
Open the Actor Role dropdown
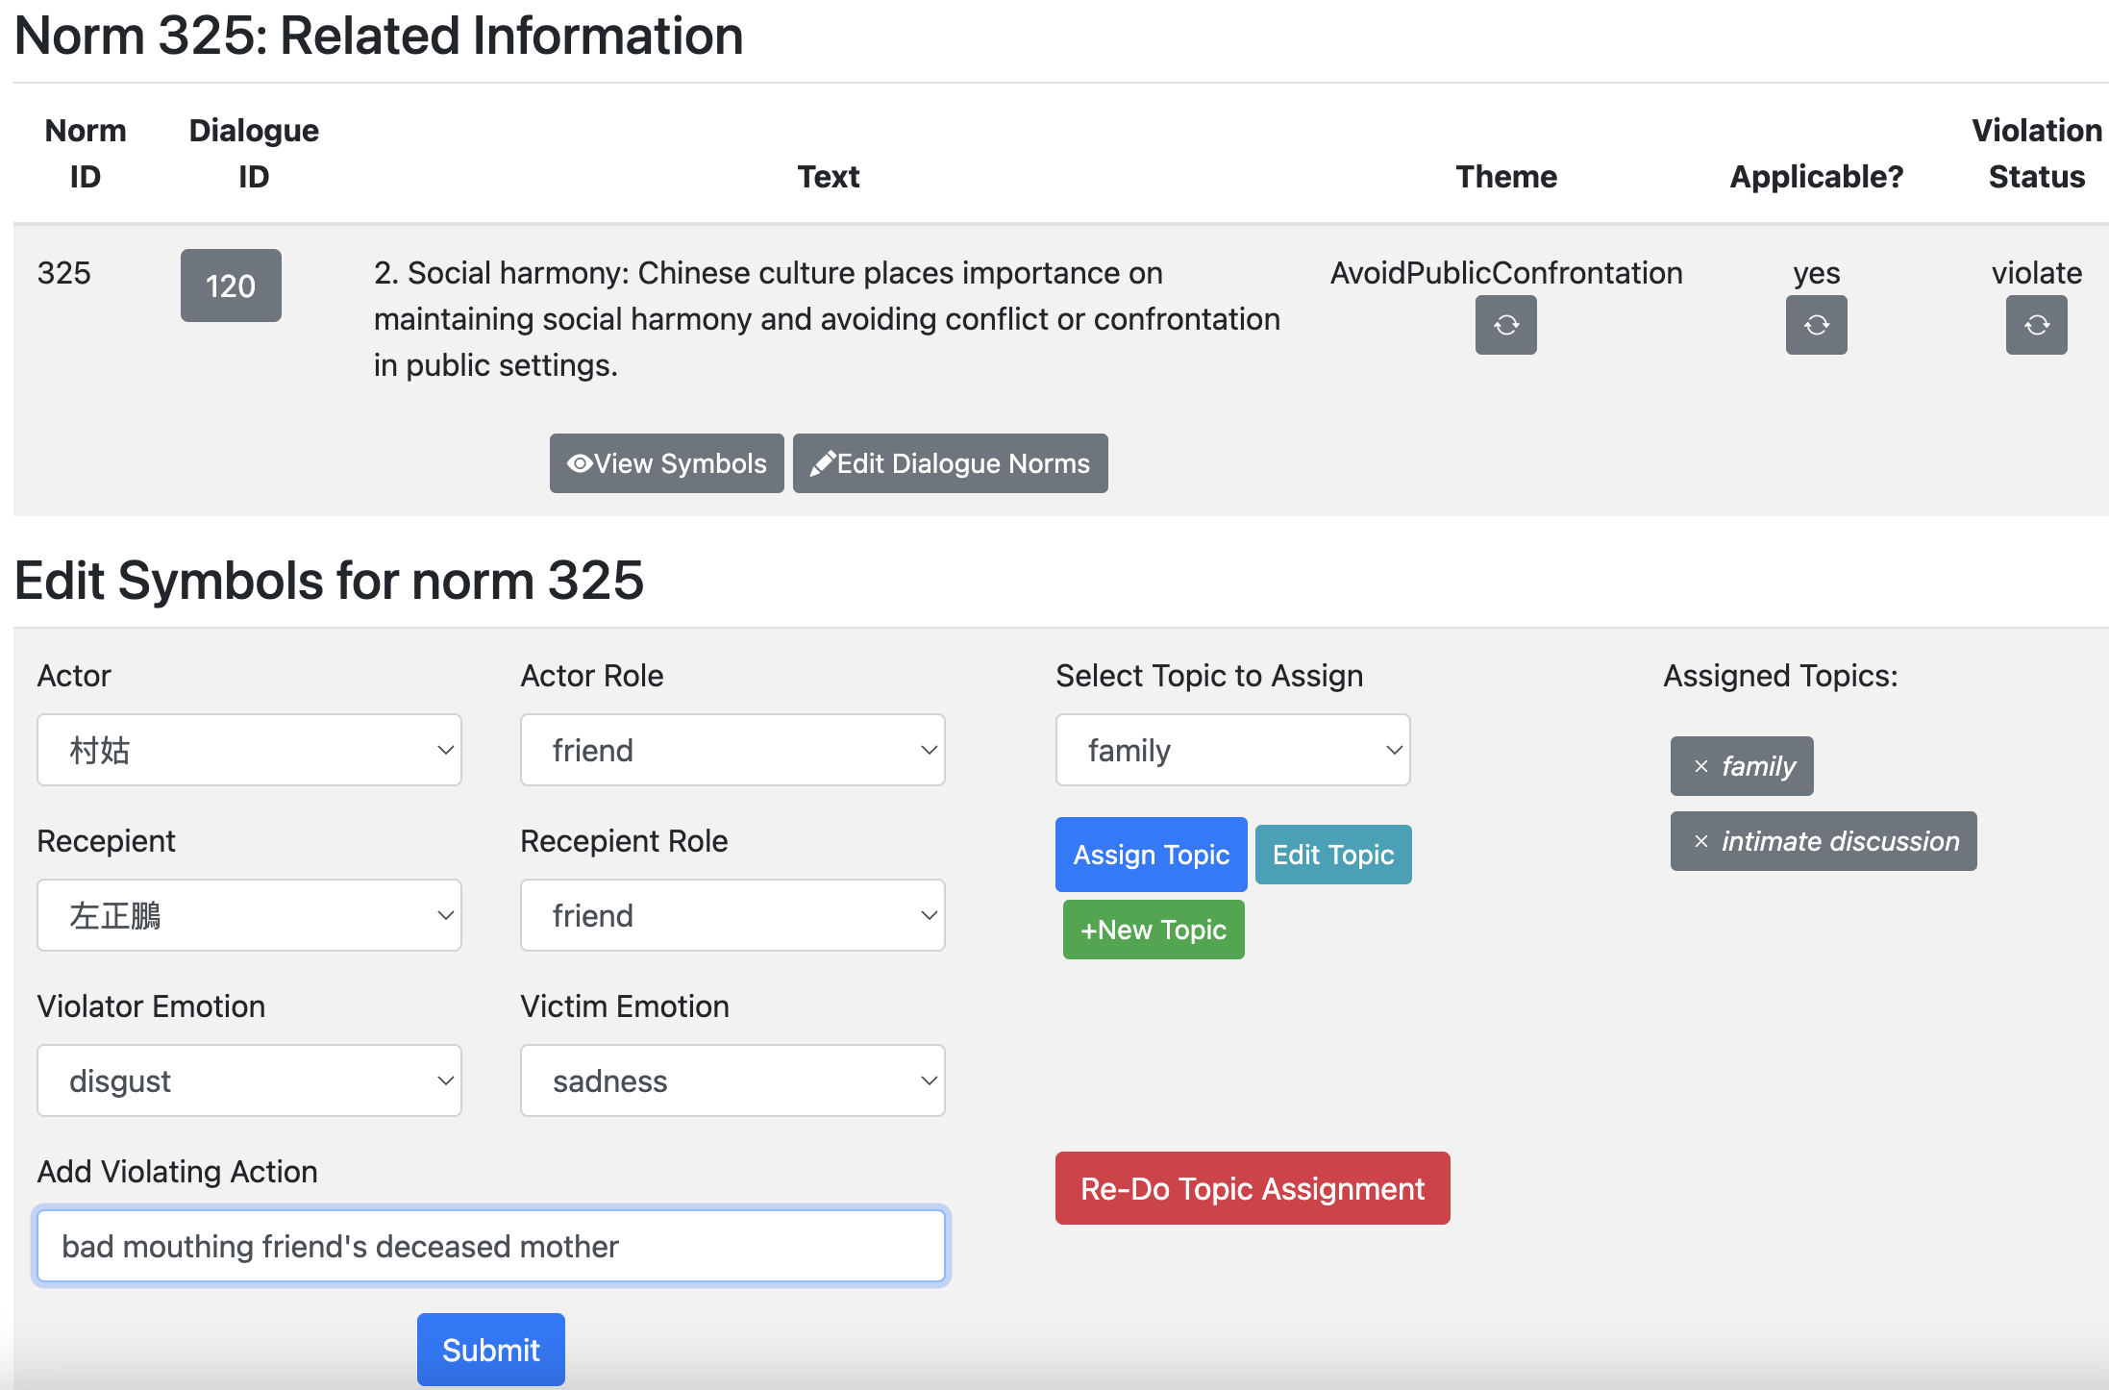click(x=732, y=750)
